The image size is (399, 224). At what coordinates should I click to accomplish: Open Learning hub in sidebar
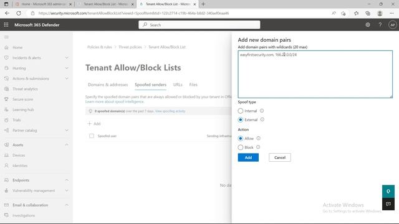tap(23, 110)
